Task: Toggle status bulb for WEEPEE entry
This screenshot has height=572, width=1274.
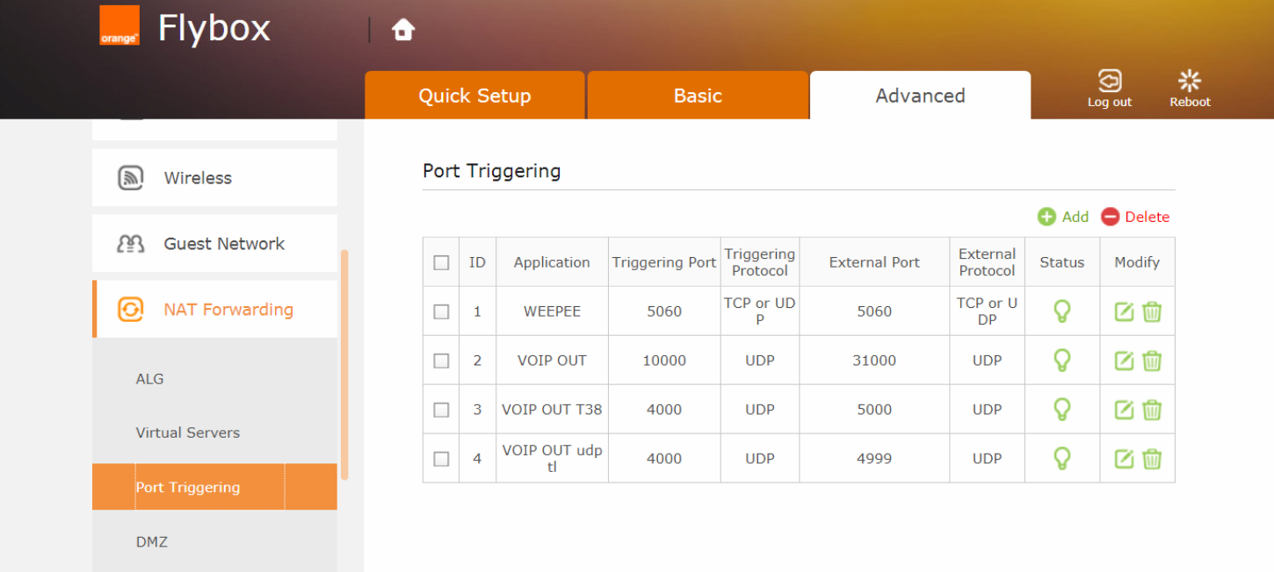Action: [1061, 311]
